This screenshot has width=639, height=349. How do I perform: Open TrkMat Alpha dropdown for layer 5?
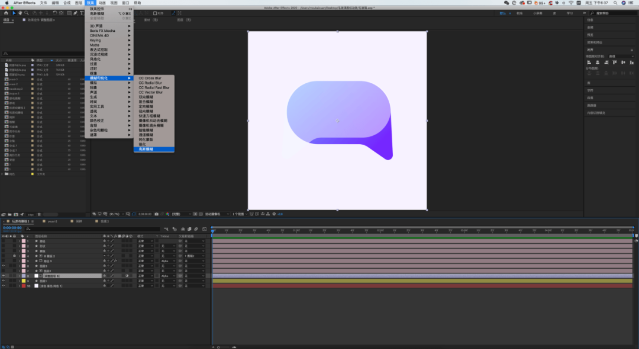(x=167, y=261)
